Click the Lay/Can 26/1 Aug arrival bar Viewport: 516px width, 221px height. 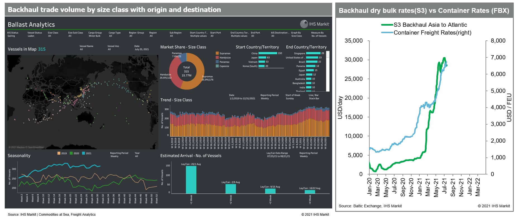click(191, 179)
